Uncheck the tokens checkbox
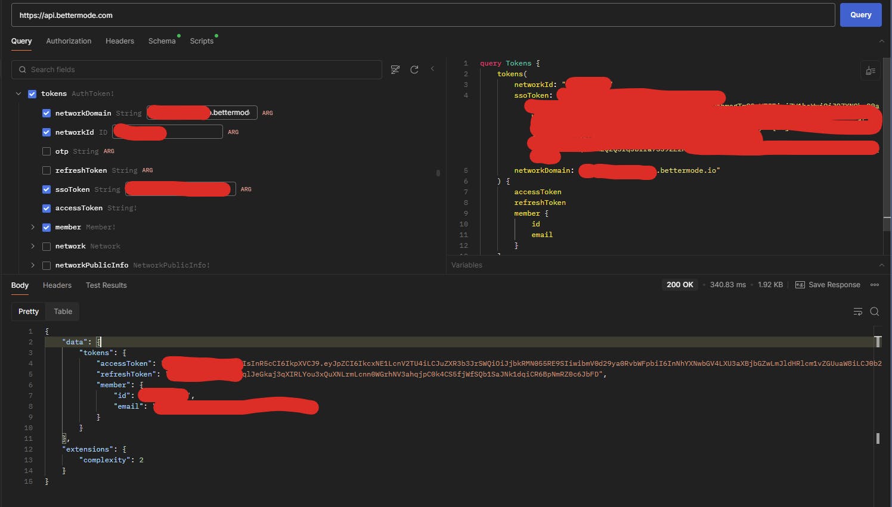 click(x=32, y=94)
